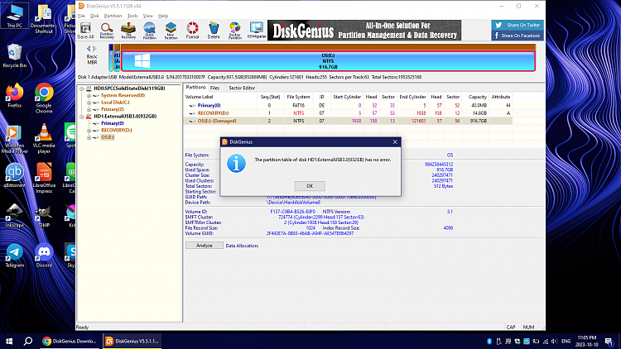The height and width of the screenshot is (349, 621).
Task: Go to previous disk with left arrow
Action: pyautogui.click(x=89, y=48)
